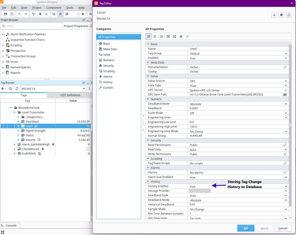Toggle the CheckMissed value checkbox
296x235 pixels.
tap(88, 149)
